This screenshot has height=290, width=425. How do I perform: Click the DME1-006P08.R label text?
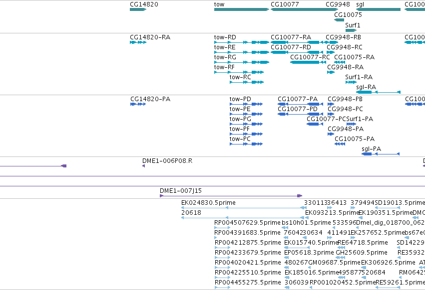tap(167, 161)
